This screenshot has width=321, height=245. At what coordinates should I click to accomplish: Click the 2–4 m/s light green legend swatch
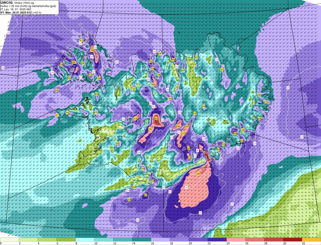click(28, 240)
